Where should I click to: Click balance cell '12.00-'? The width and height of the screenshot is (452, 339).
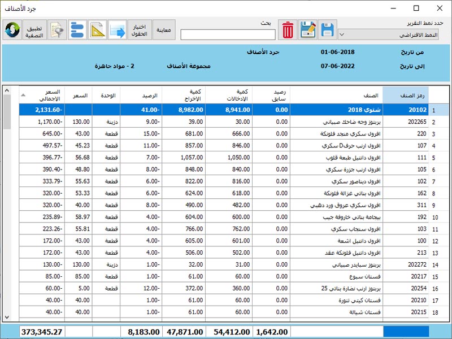click(141, 288)
